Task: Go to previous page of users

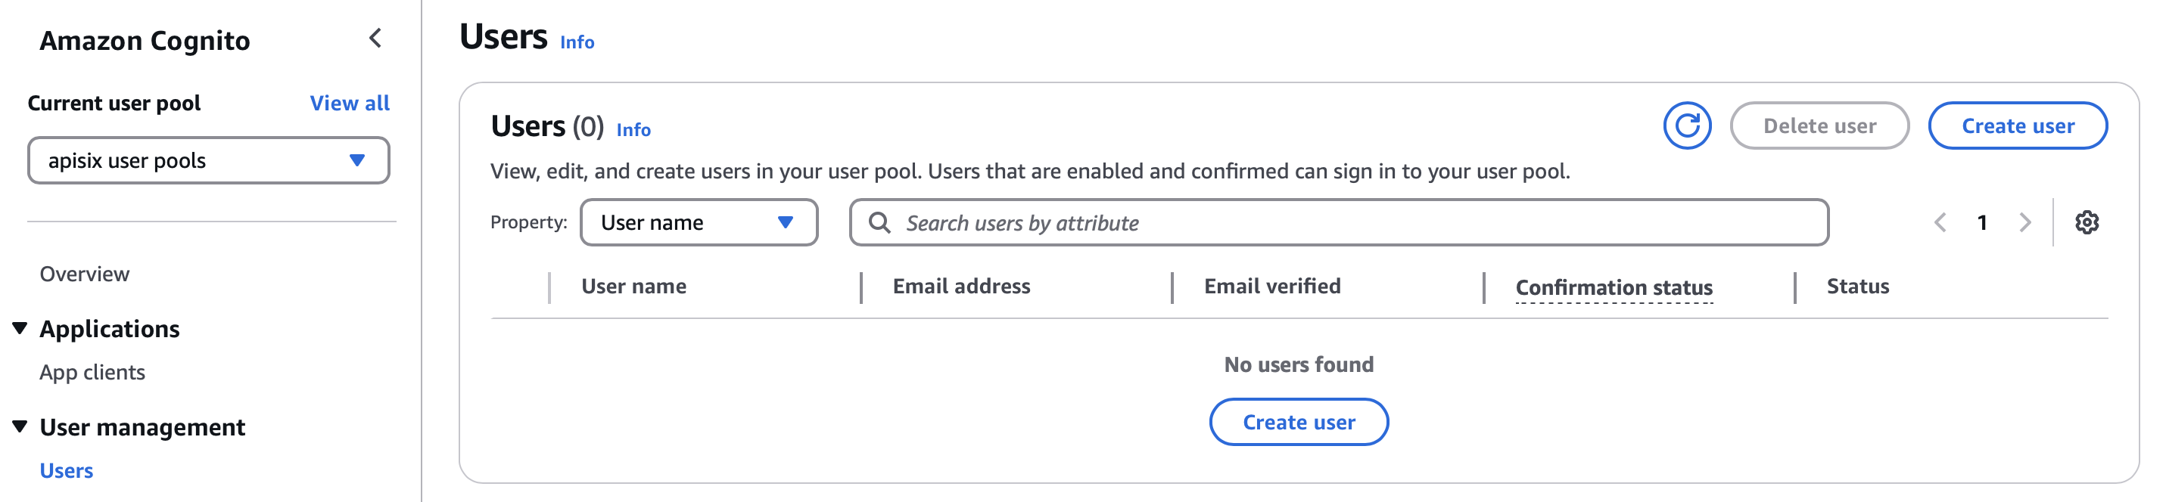Action: tap(1940, 222)
